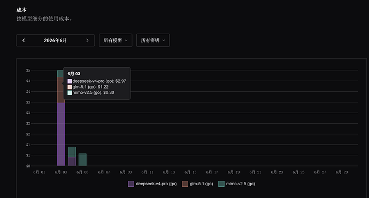Image resolution: width=369 pixels, height=198 pixels.
Task: Select the green mimo segment of 6月 04 bar
Action: (x=72, y=152)
